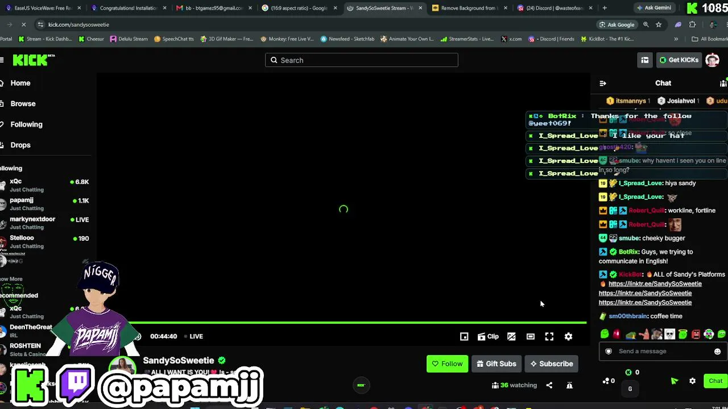
Task: Toggle theater mode in player controls
Action: pyautogui.click(x=530, y=336)
